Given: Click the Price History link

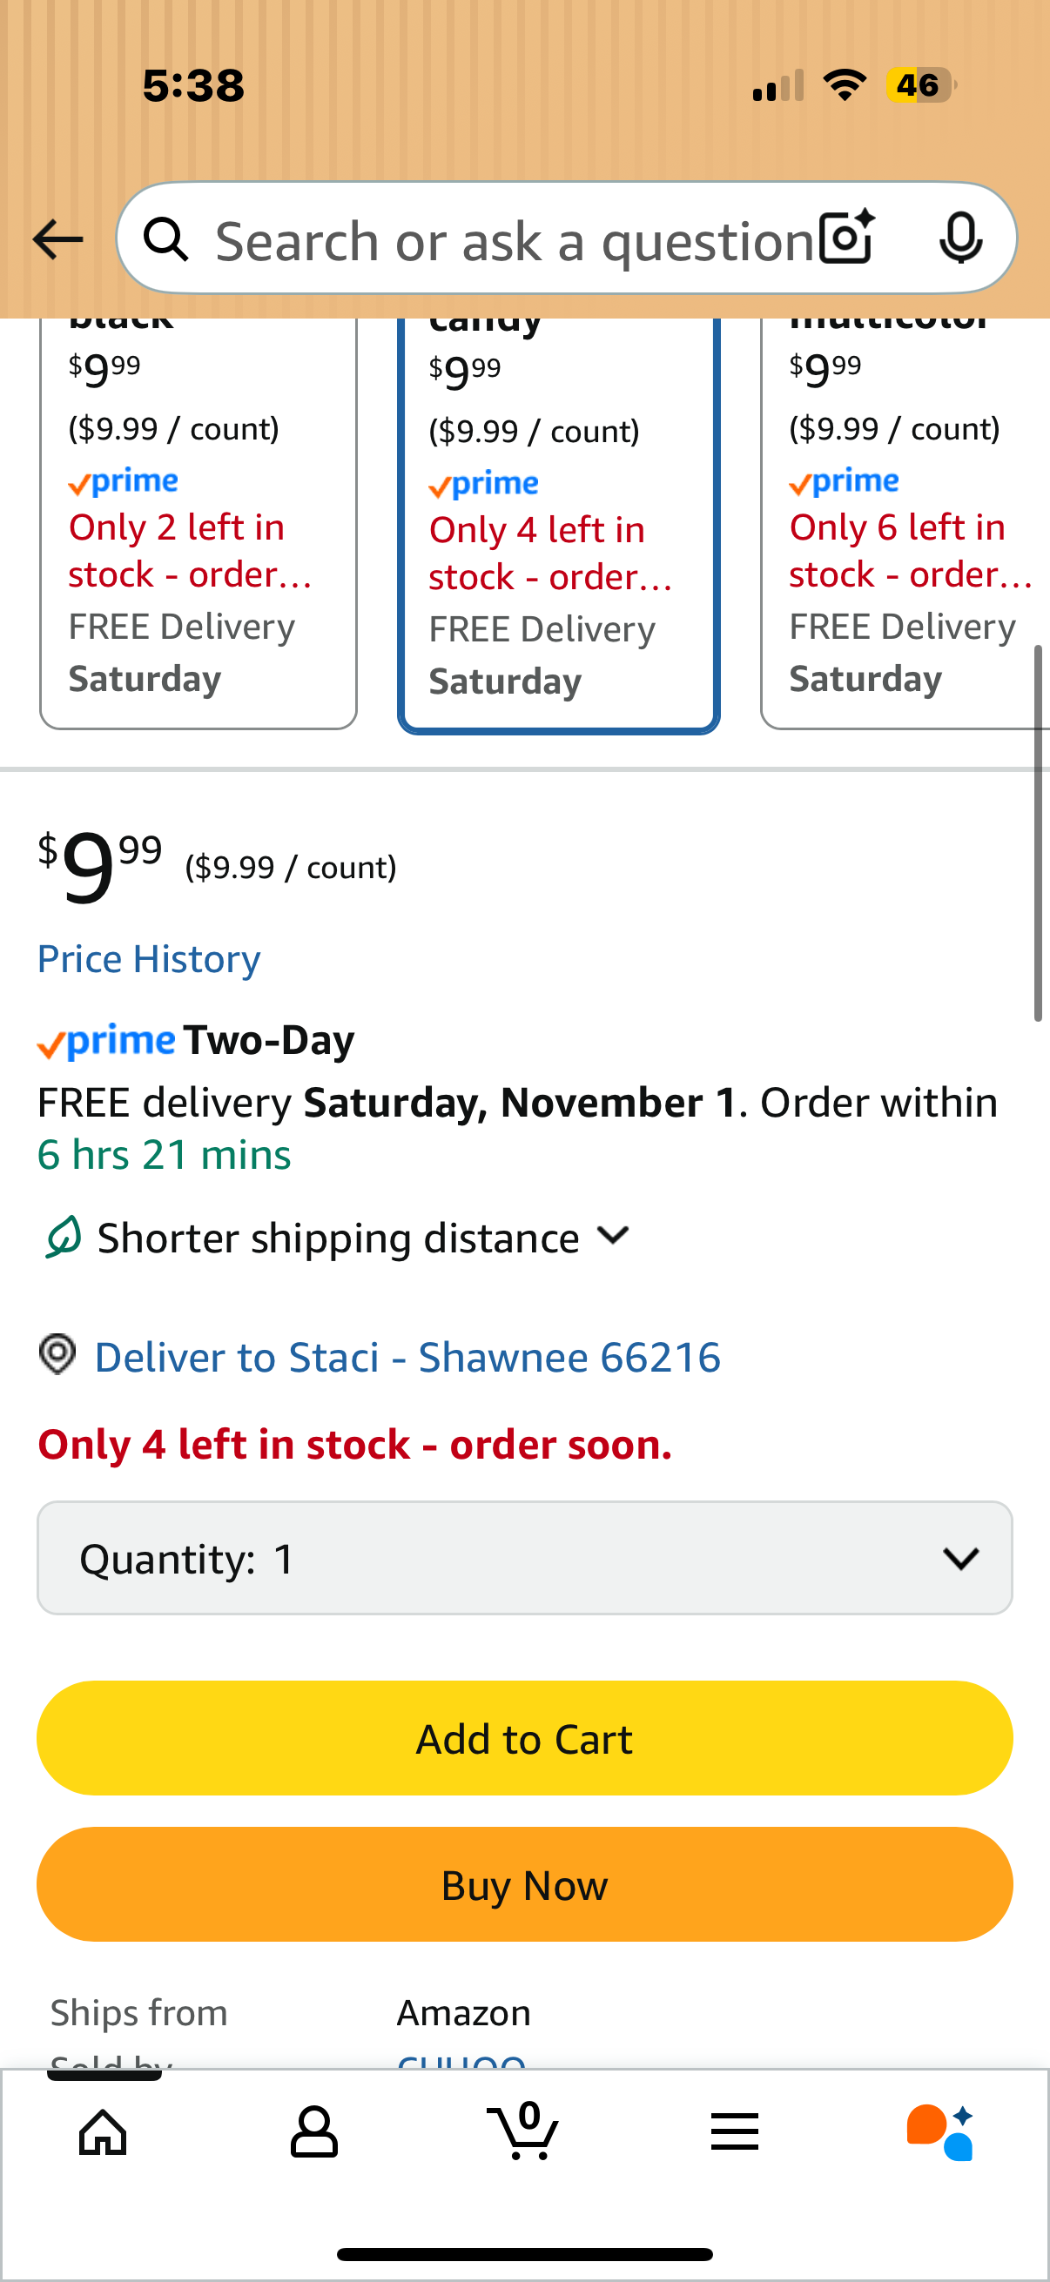Looking at the screenshot, I should (149, 959).
